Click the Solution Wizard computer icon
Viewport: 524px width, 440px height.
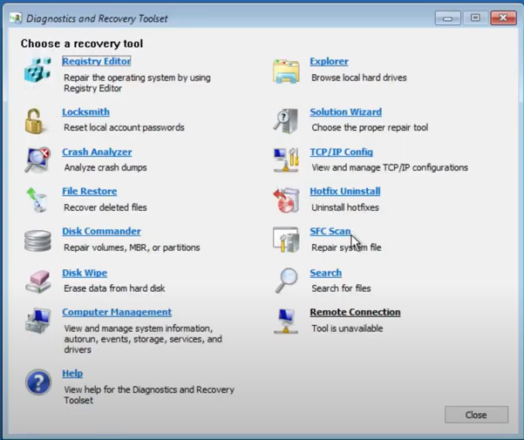click(286, 121)
